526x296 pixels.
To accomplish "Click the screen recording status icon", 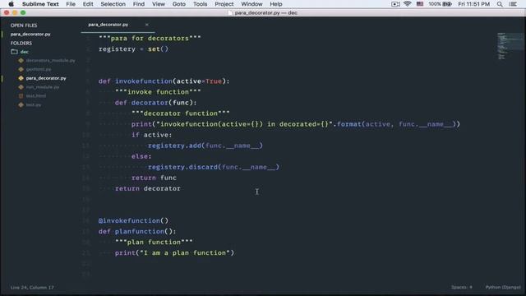I will click(395, 4).
